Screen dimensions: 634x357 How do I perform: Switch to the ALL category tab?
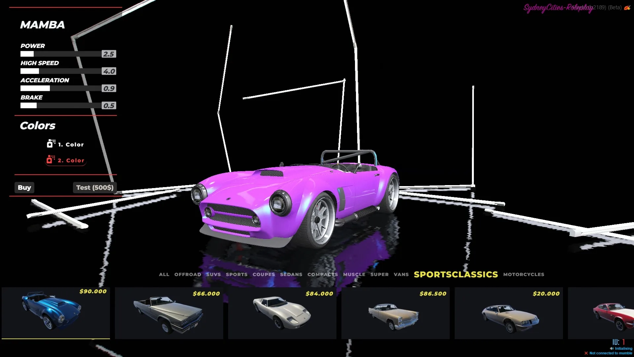pos(164,274)
